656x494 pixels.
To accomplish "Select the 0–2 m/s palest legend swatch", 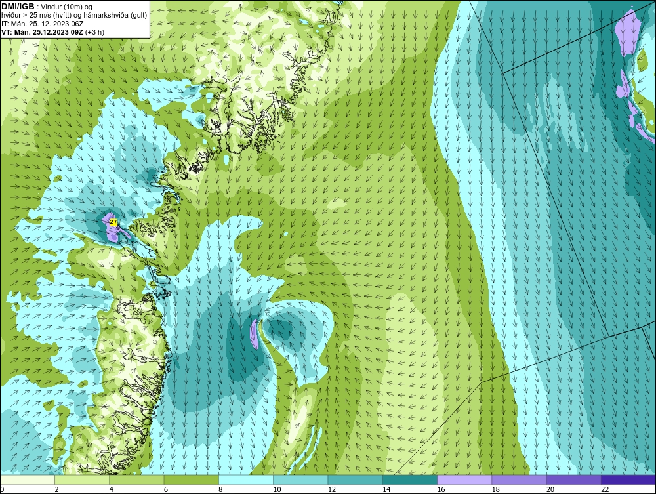I will point(27,480).
